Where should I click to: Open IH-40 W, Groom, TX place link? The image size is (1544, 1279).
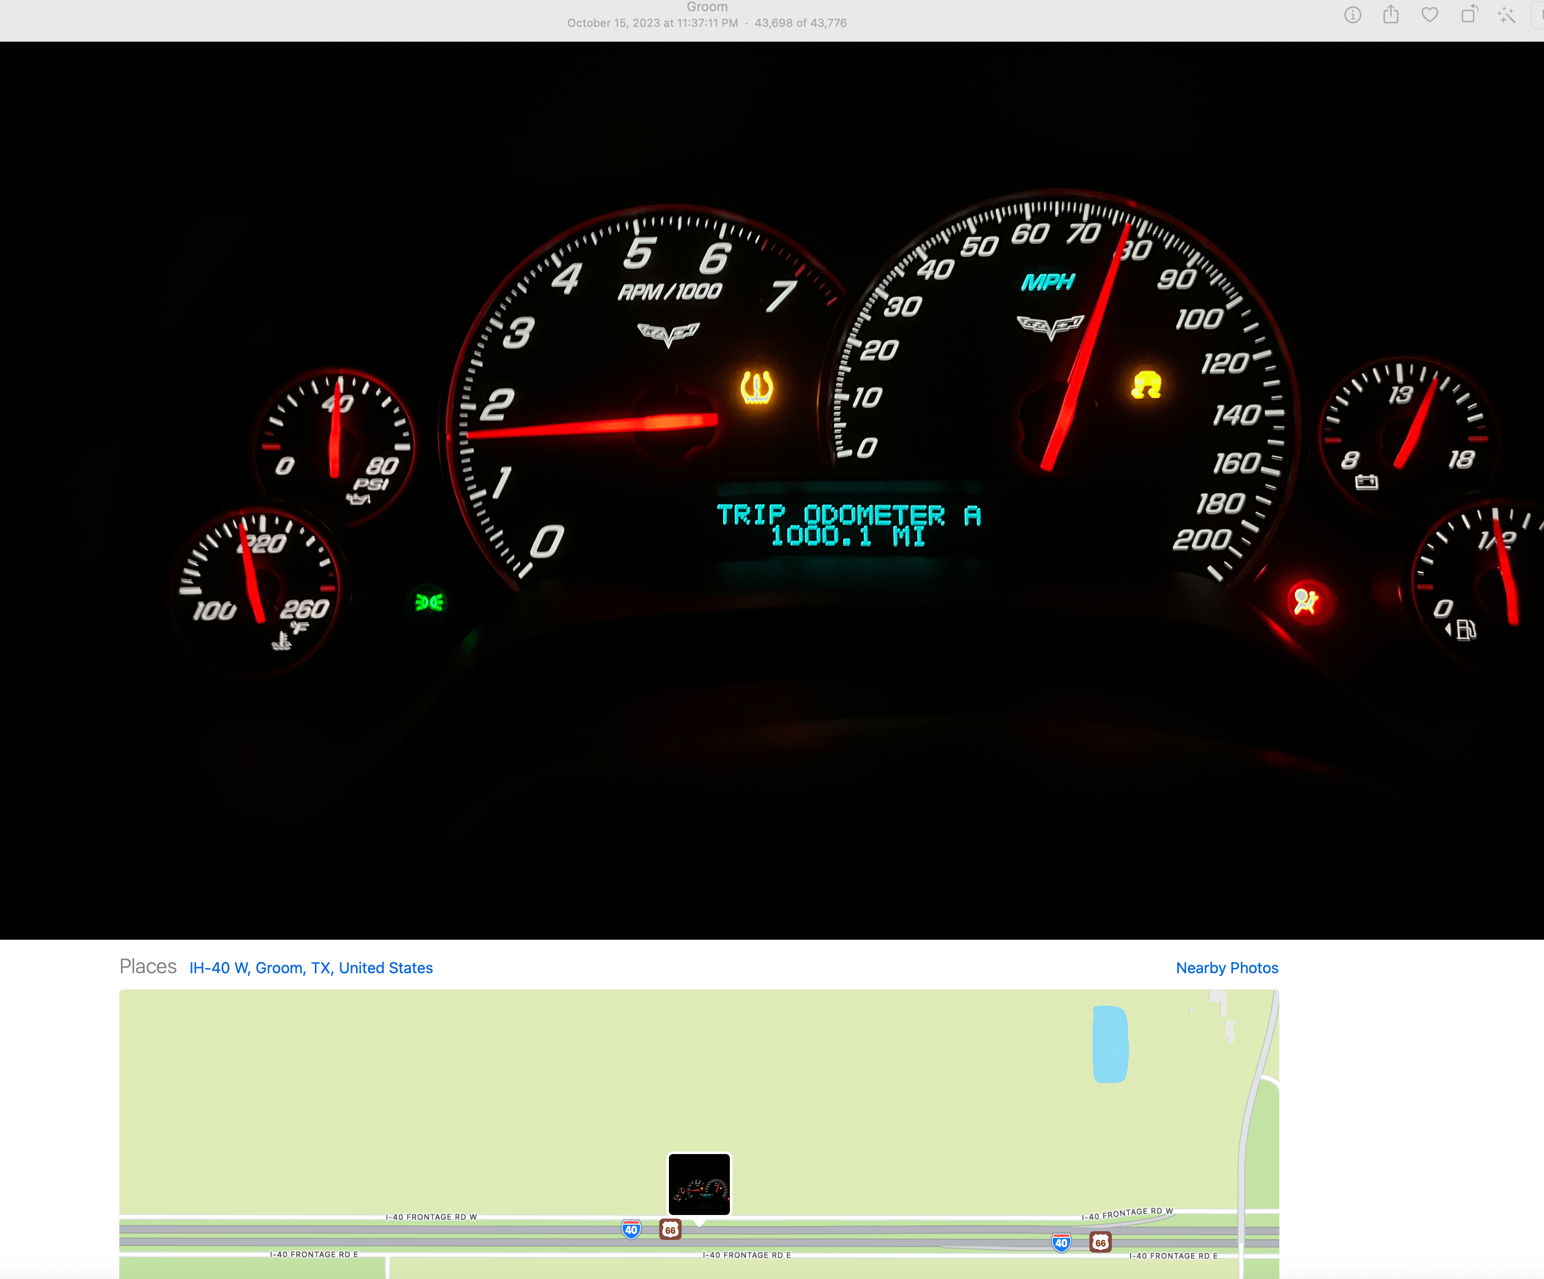pos(310,968)
